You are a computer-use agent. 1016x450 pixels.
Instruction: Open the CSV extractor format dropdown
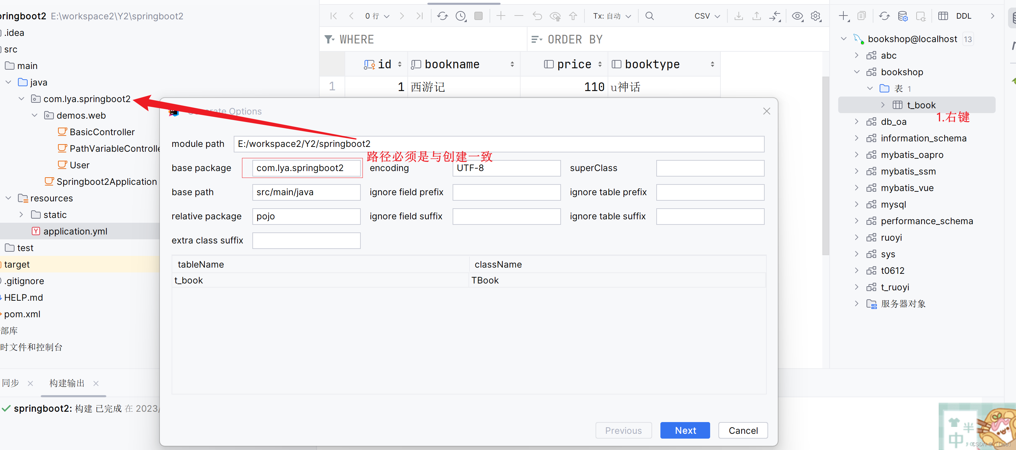706,16
